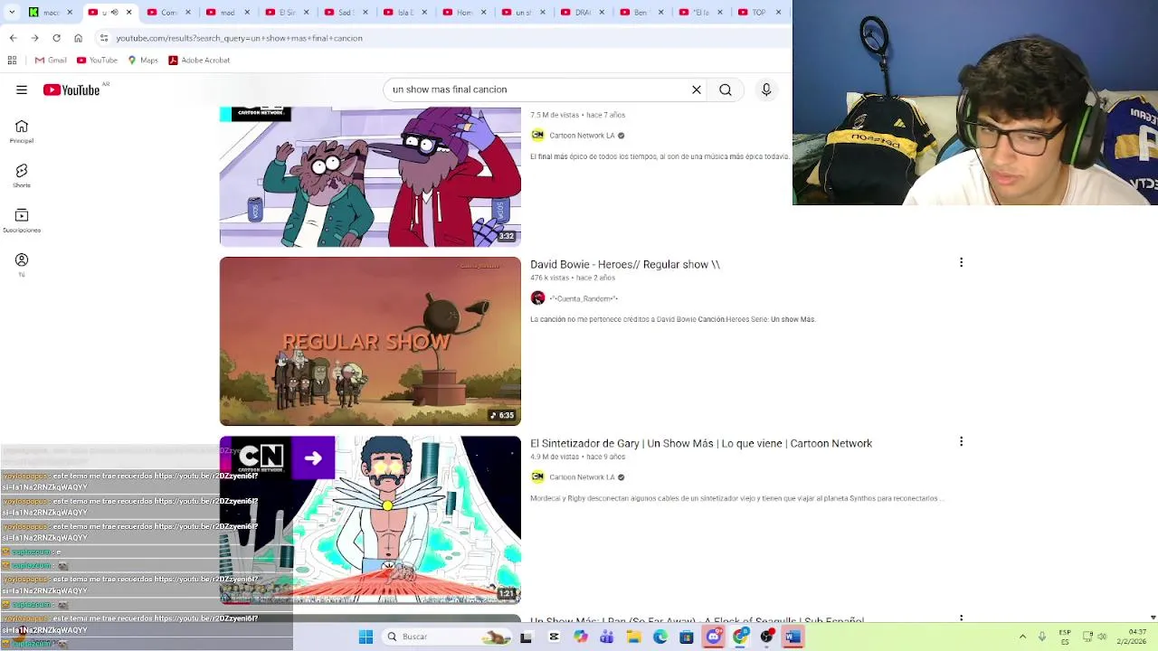
Task: Mute the tab via speaker icon
Action: pyautogui.click(x=114, y=12)
